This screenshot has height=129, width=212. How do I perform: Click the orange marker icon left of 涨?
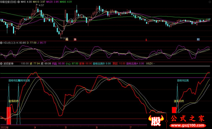pyautogui.click(x=67, y=39)
